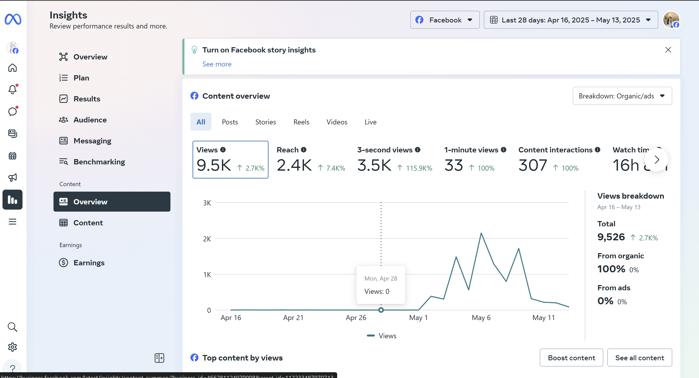Click info icon next to Reach

coord(304,149)
